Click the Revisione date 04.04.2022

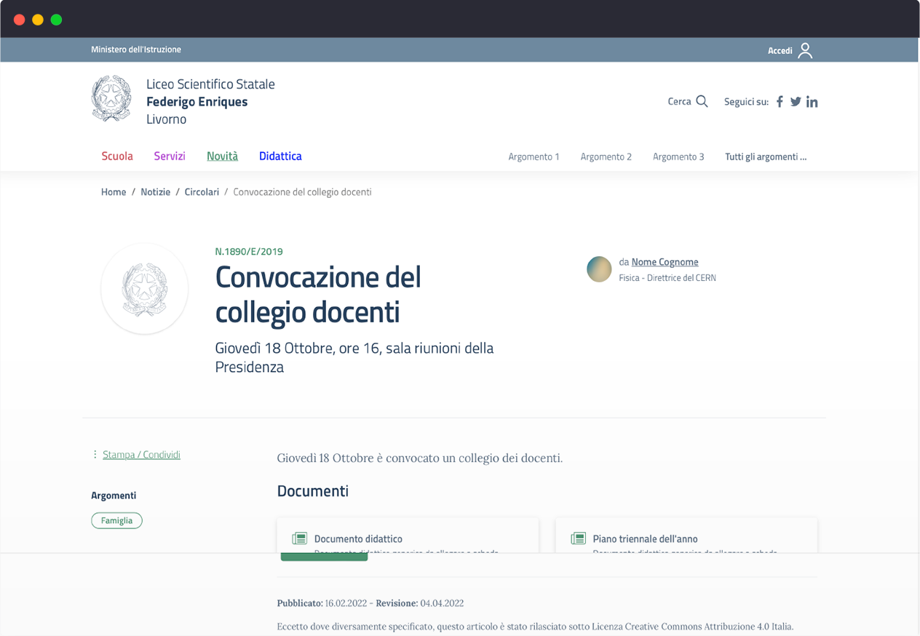pos(442,603)
